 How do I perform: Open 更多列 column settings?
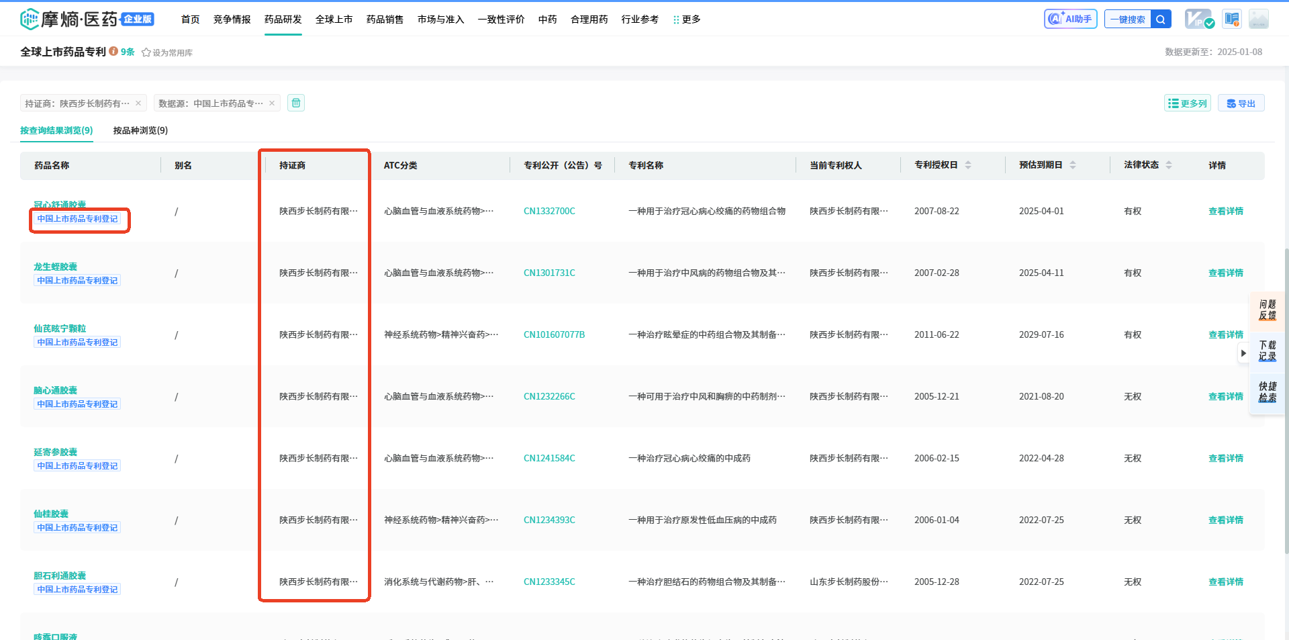point(1187,103)
